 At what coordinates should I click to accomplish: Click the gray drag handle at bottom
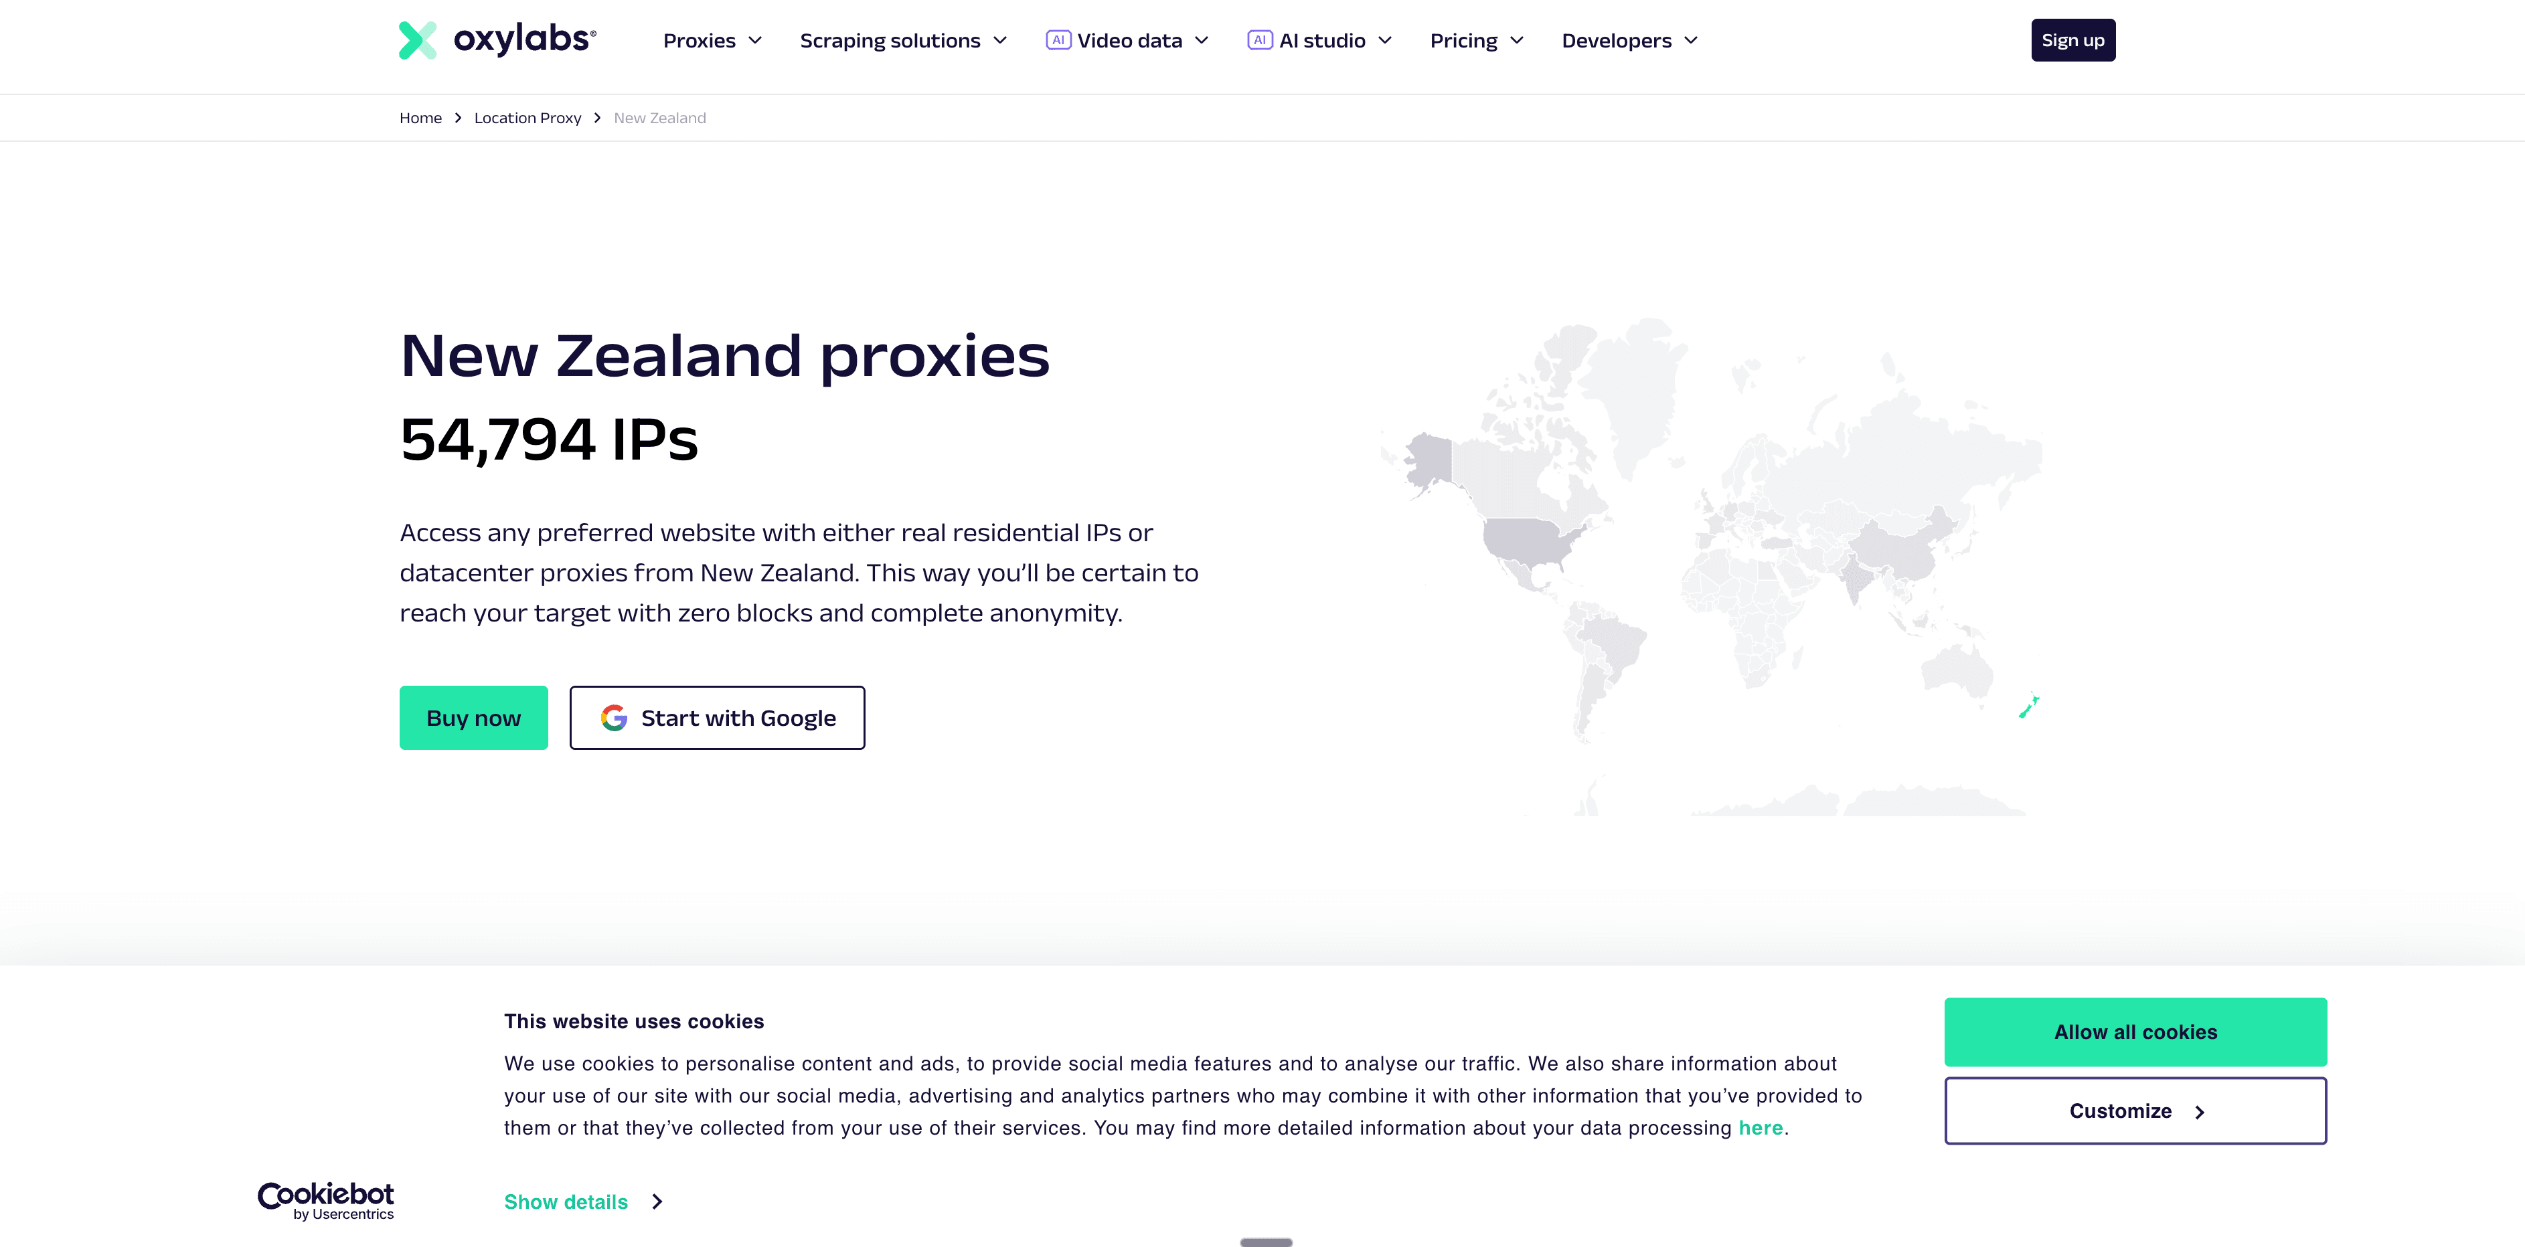1265,1242
